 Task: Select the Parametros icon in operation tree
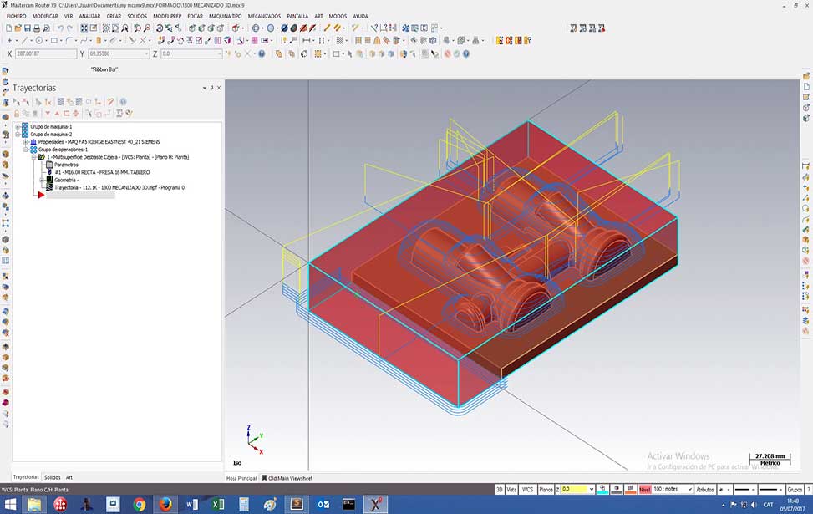coord(48,165)
